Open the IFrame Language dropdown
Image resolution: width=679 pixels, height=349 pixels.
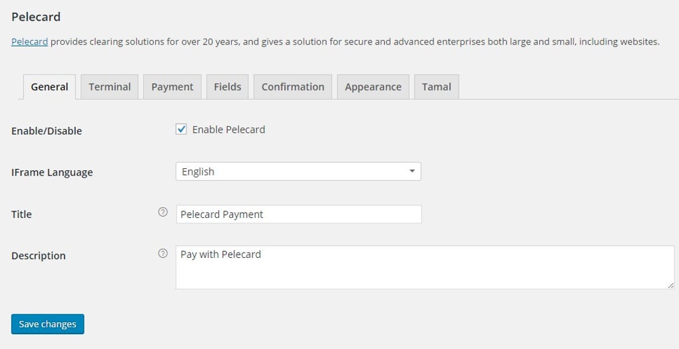click(298, 172)
